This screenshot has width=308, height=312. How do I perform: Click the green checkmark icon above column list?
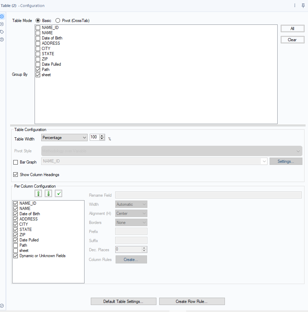coord(58,193)
